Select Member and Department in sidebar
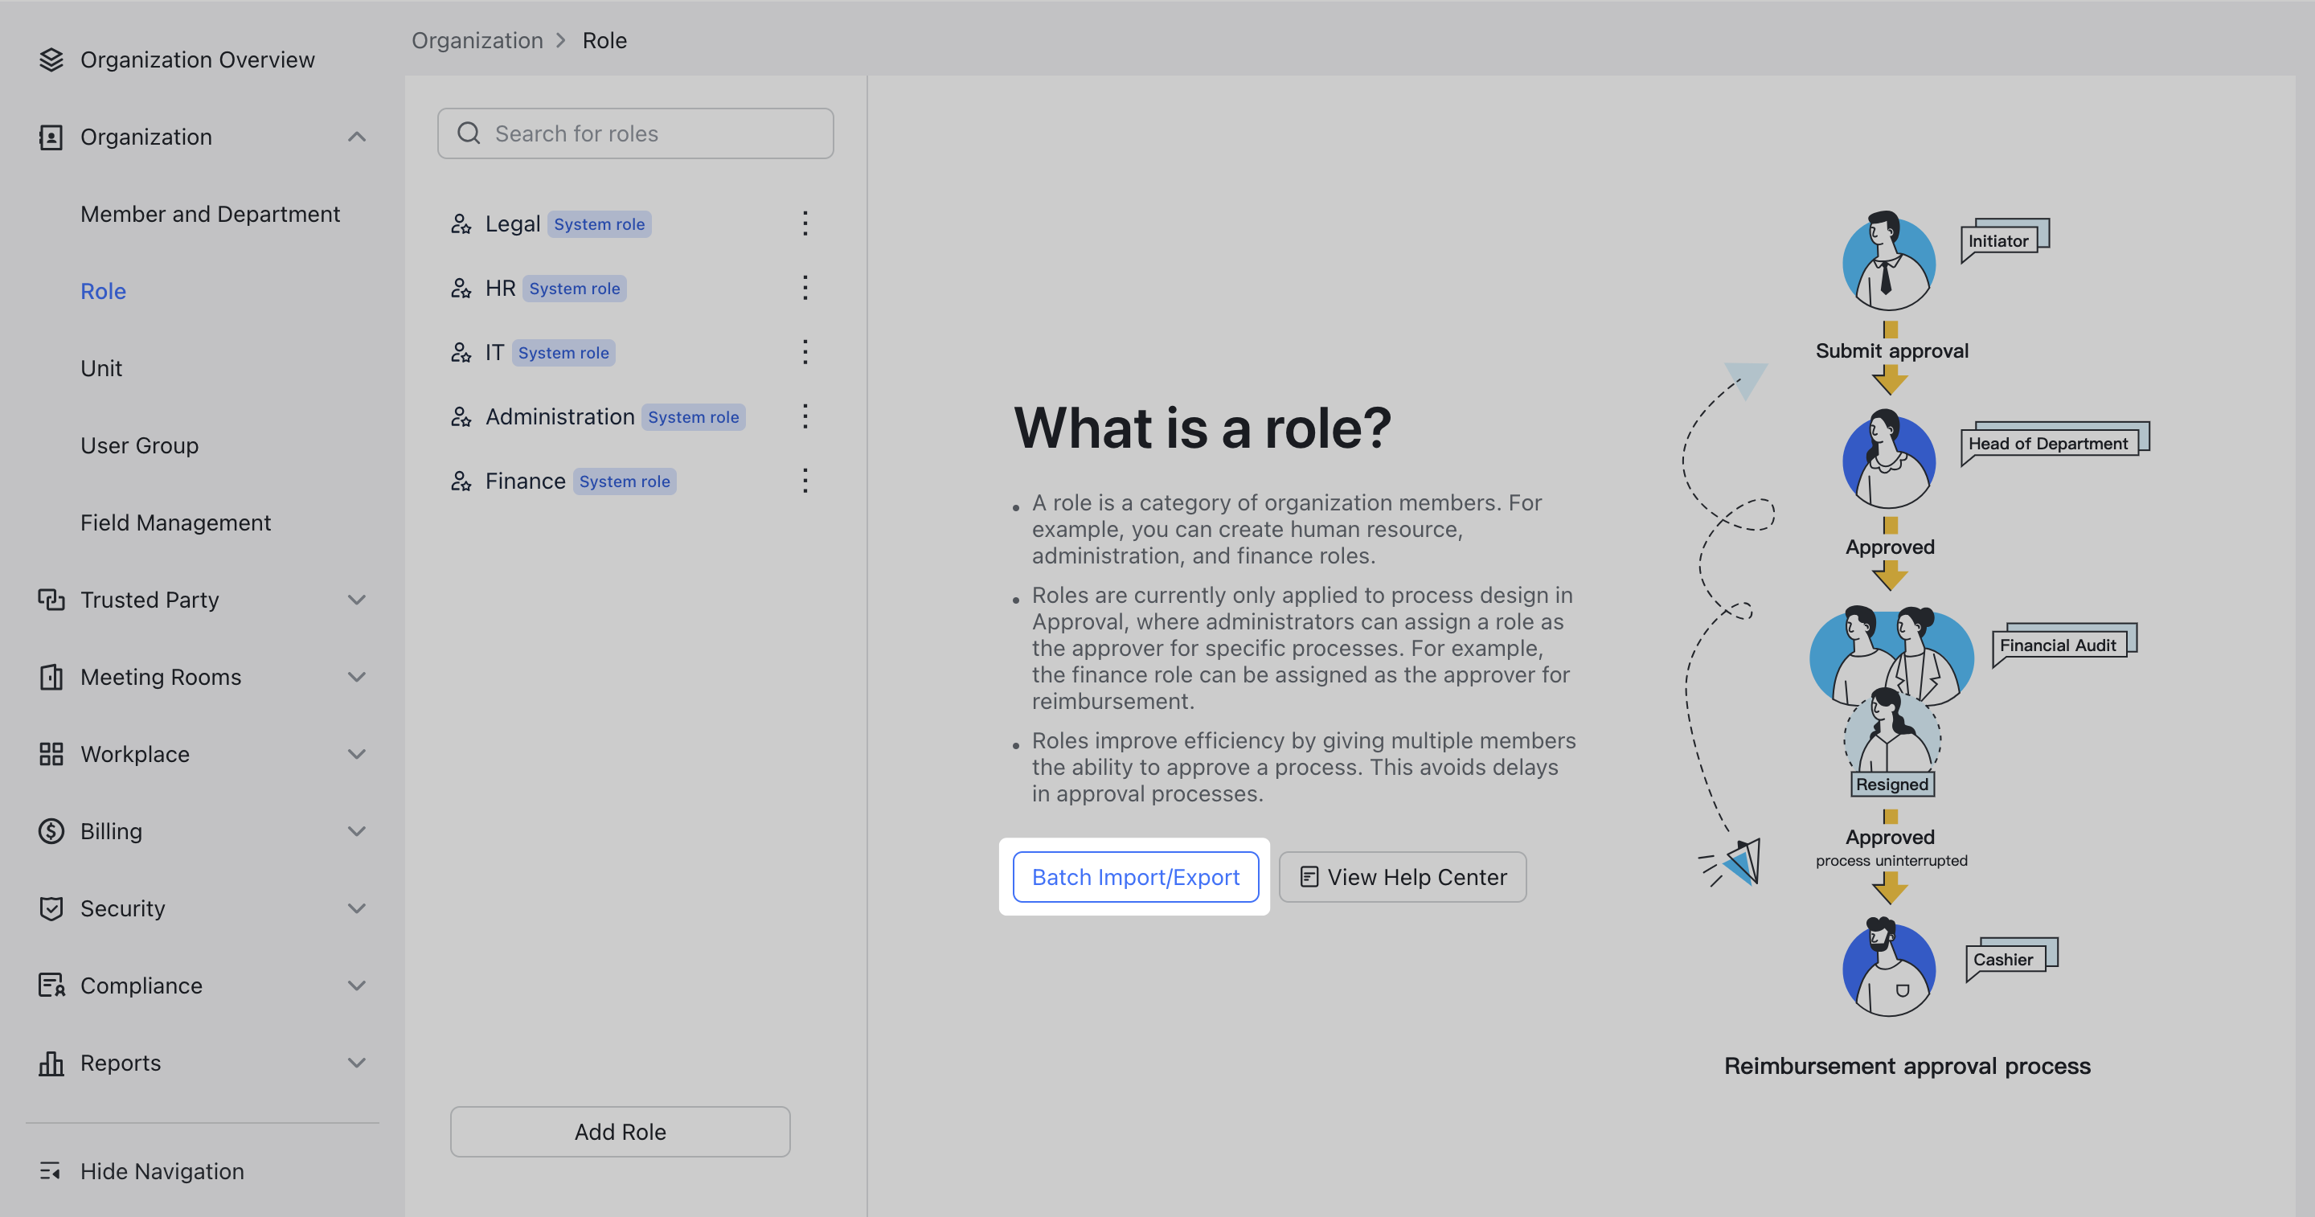 coord(209,214)
